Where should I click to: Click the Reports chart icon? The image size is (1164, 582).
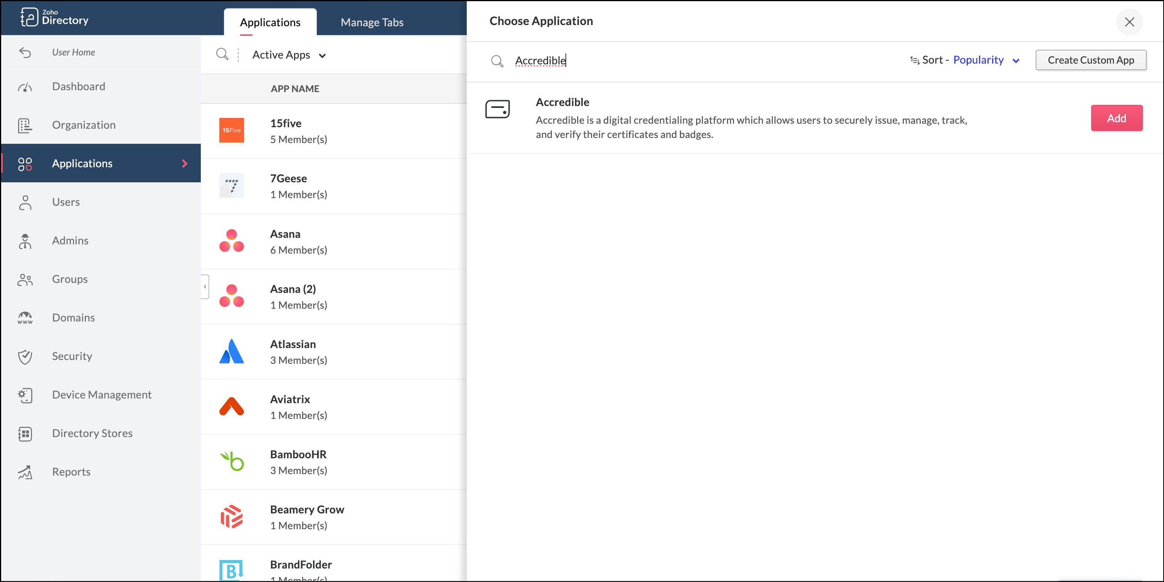pos(25,472)
